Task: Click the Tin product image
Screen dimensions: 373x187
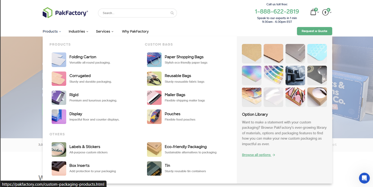Action: [x=154, y=168]
